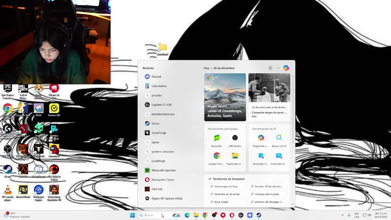The image size is (391, 220).
Task: Open Google Chrome under Aplicaciones principales
Action: (x=217, y=159)
